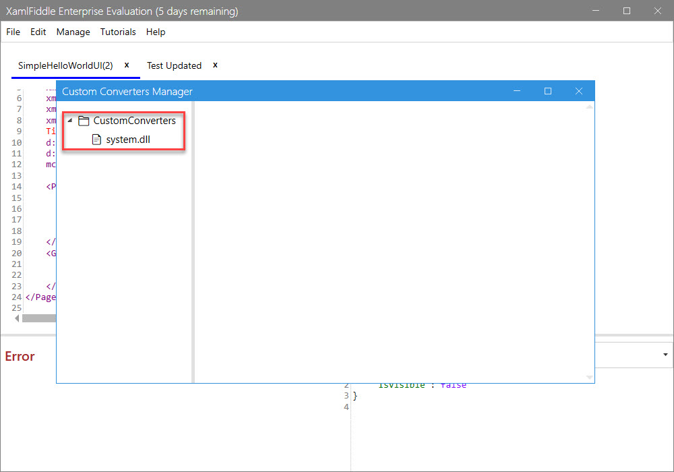Viewport: 674px width, 472px height.
Task: Close the Test Updated tab
Action: (216, 65)
